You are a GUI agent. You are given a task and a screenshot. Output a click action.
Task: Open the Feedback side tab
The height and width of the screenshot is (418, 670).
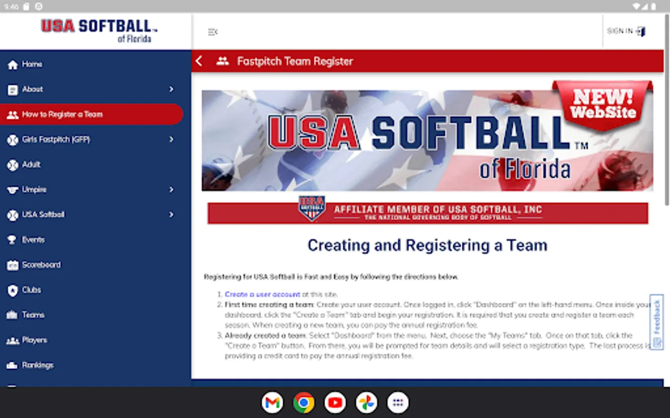pos(657,322)
